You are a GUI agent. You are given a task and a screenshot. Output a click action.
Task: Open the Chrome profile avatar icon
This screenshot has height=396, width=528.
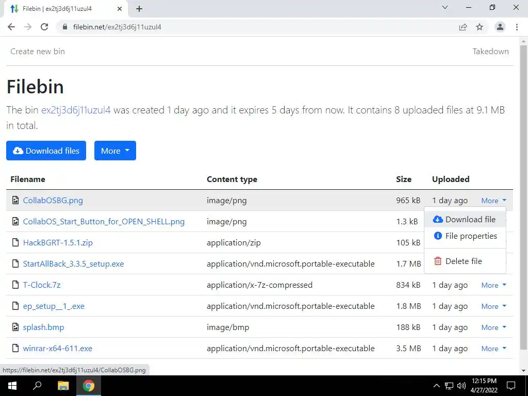pyautogui.click(x=500, y=27)
